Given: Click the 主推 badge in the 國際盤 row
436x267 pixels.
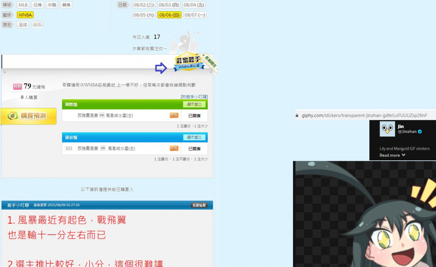Looking at the screenshot, I should pyautogui.click(x=174, y=116).
